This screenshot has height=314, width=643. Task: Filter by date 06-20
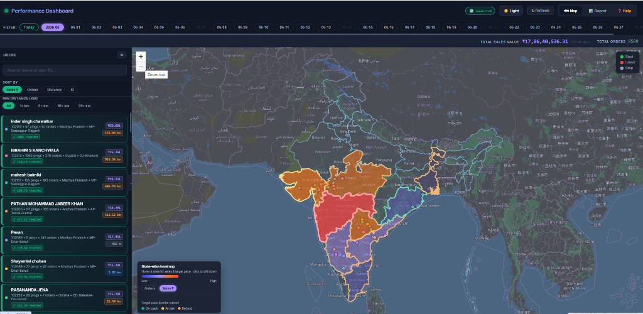(472, 27)
